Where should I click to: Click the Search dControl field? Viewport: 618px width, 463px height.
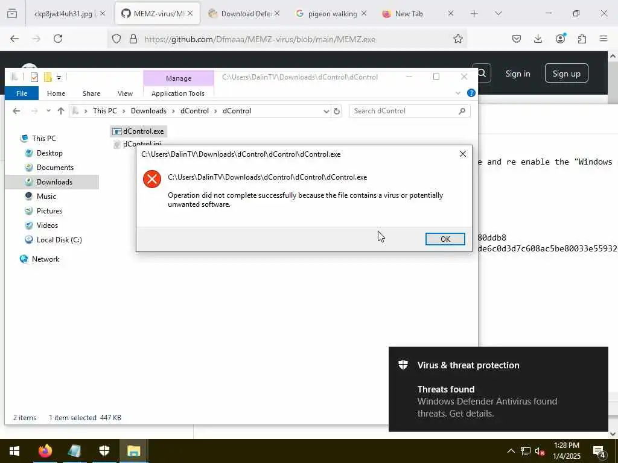point(410,111)
